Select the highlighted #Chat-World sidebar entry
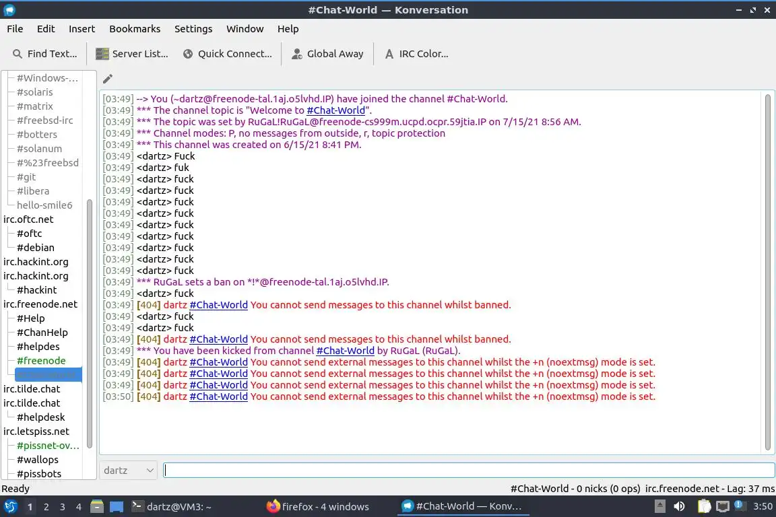 pos(48,374)
